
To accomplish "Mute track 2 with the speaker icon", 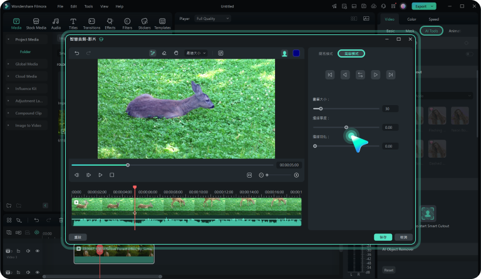I will [28, 272].
